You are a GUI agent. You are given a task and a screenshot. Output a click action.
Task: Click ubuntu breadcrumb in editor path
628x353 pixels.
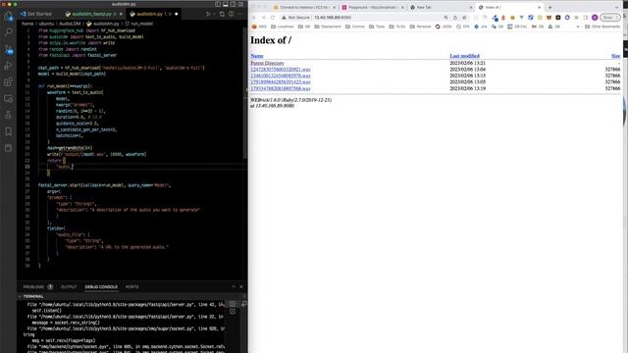coord(46,24)
